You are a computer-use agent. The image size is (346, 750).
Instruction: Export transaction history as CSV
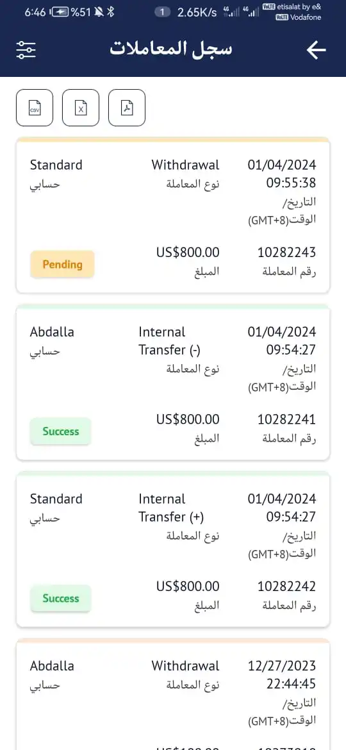[35, 108]
